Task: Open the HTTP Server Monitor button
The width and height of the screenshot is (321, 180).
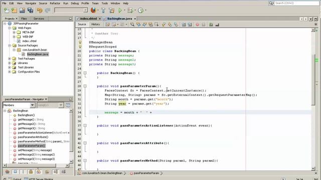Action: pos(39,179)
